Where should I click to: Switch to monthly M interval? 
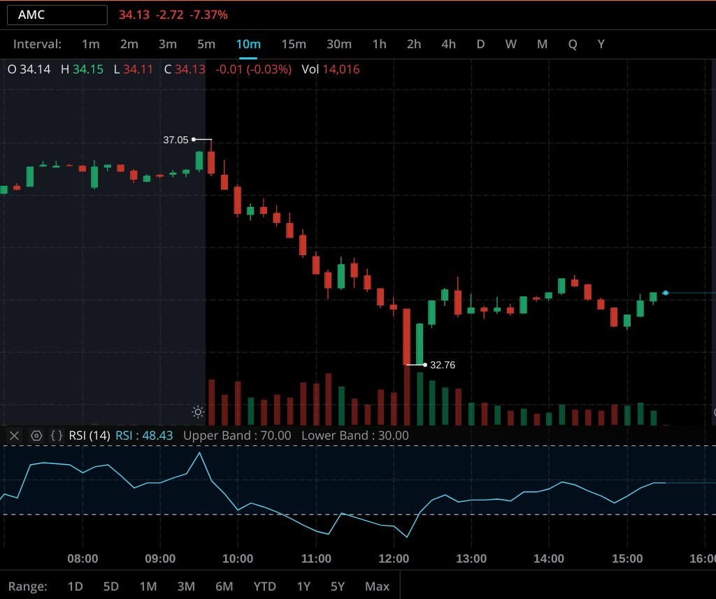click(x=542, y=44)
